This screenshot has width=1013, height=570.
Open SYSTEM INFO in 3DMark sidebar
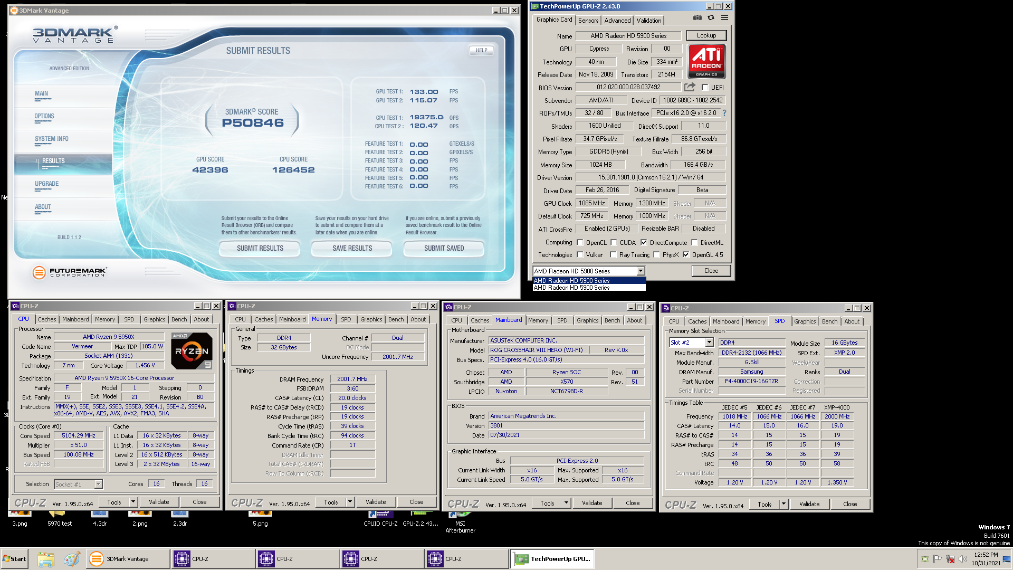[x=51, y=139]
